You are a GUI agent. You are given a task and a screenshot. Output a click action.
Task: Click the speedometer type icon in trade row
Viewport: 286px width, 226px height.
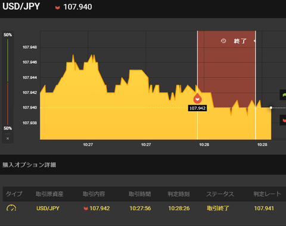click(11, 208)
